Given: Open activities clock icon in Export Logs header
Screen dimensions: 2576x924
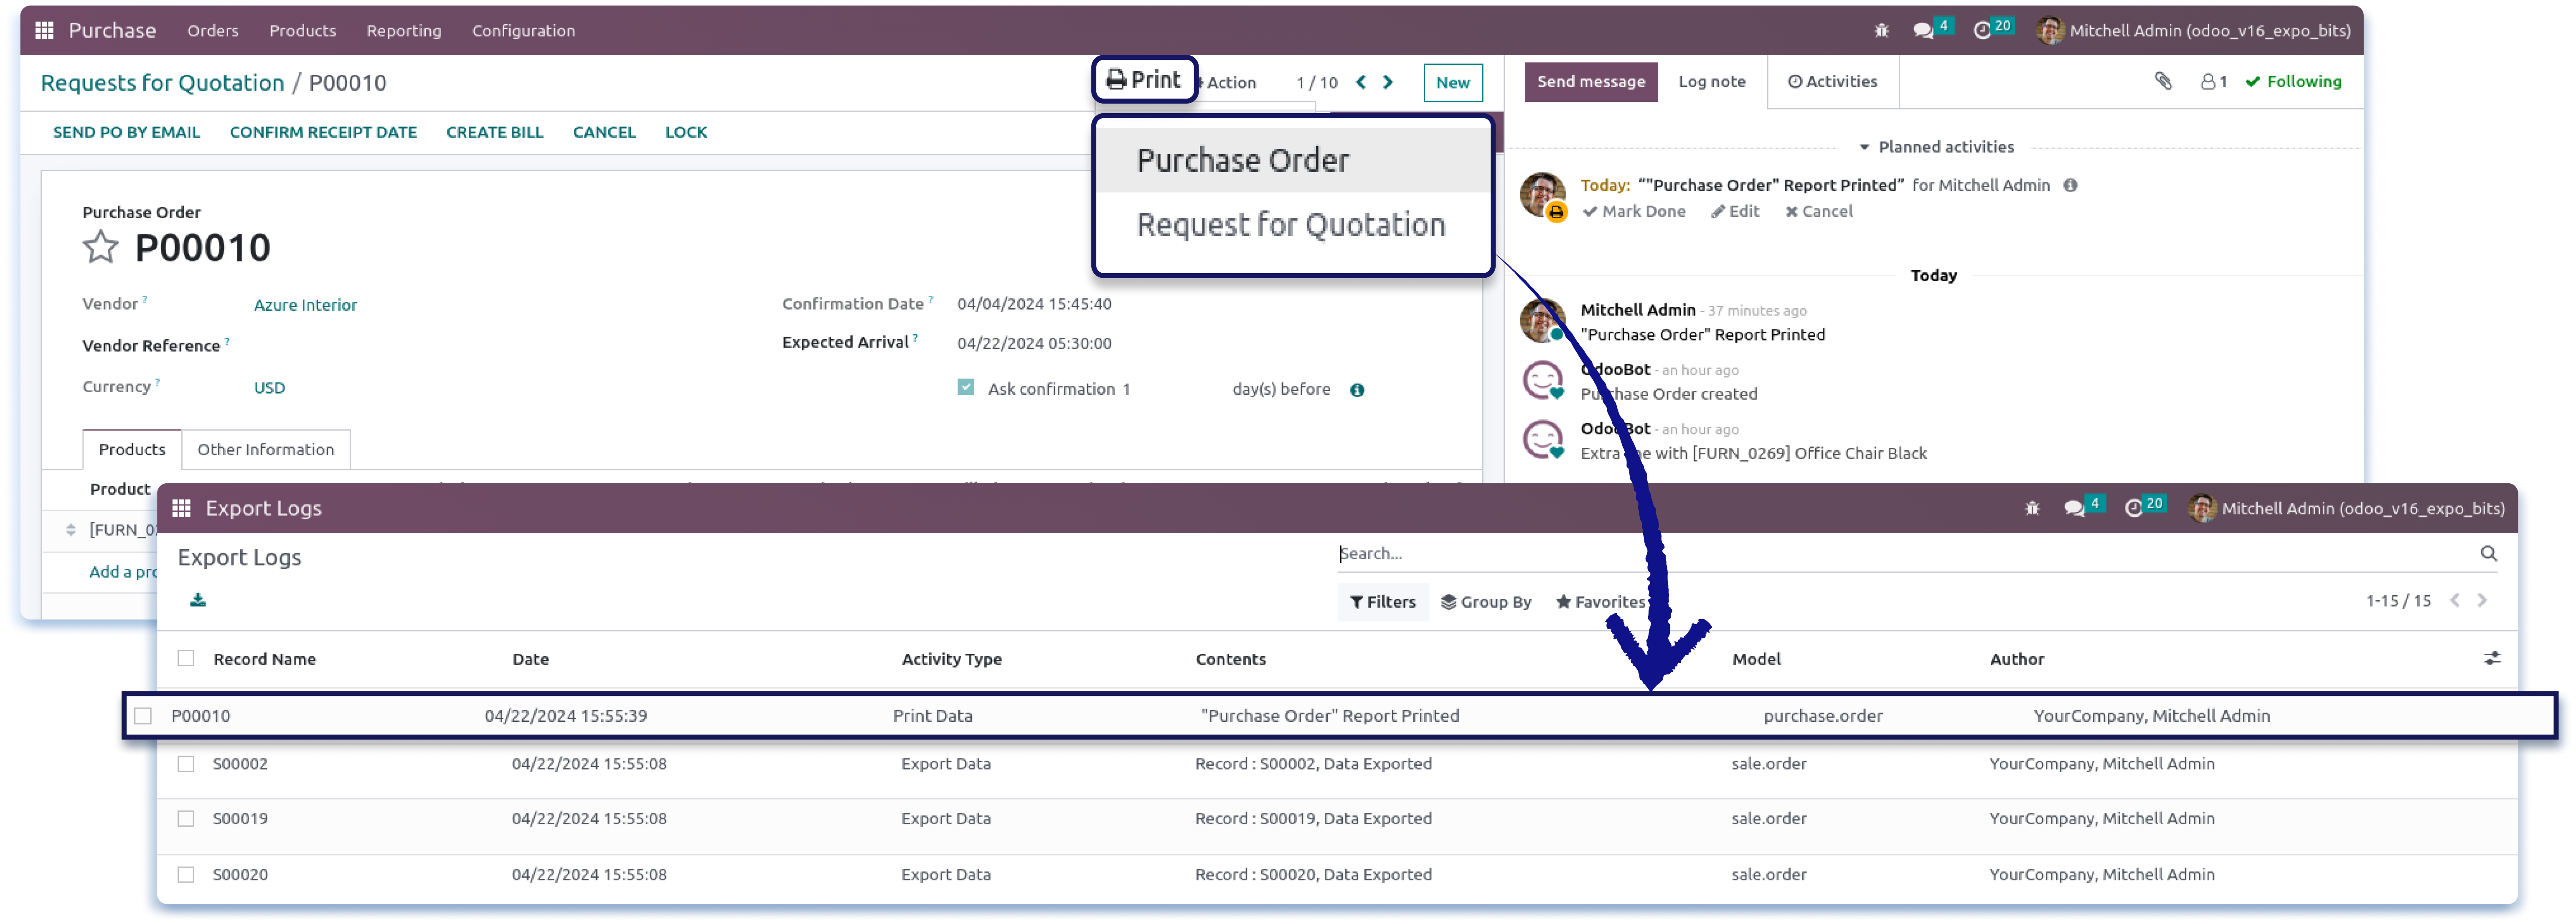Looking at the screenshot, I should 2133,508.
